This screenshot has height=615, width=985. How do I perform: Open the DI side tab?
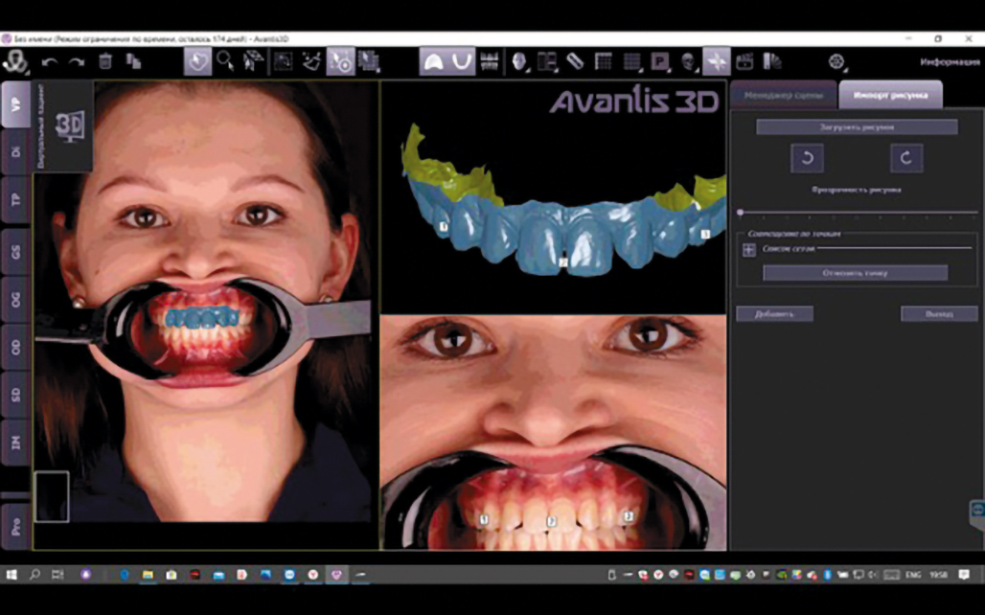pos(15,151)
